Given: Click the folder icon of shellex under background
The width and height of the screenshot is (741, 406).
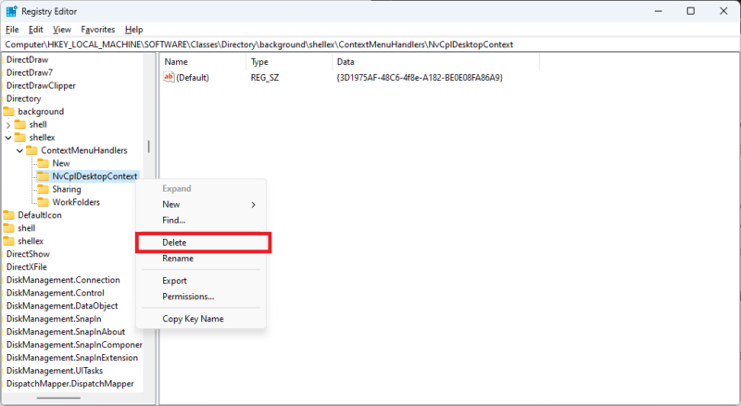Looking at the screenshot, I should [x=20, y=137].
